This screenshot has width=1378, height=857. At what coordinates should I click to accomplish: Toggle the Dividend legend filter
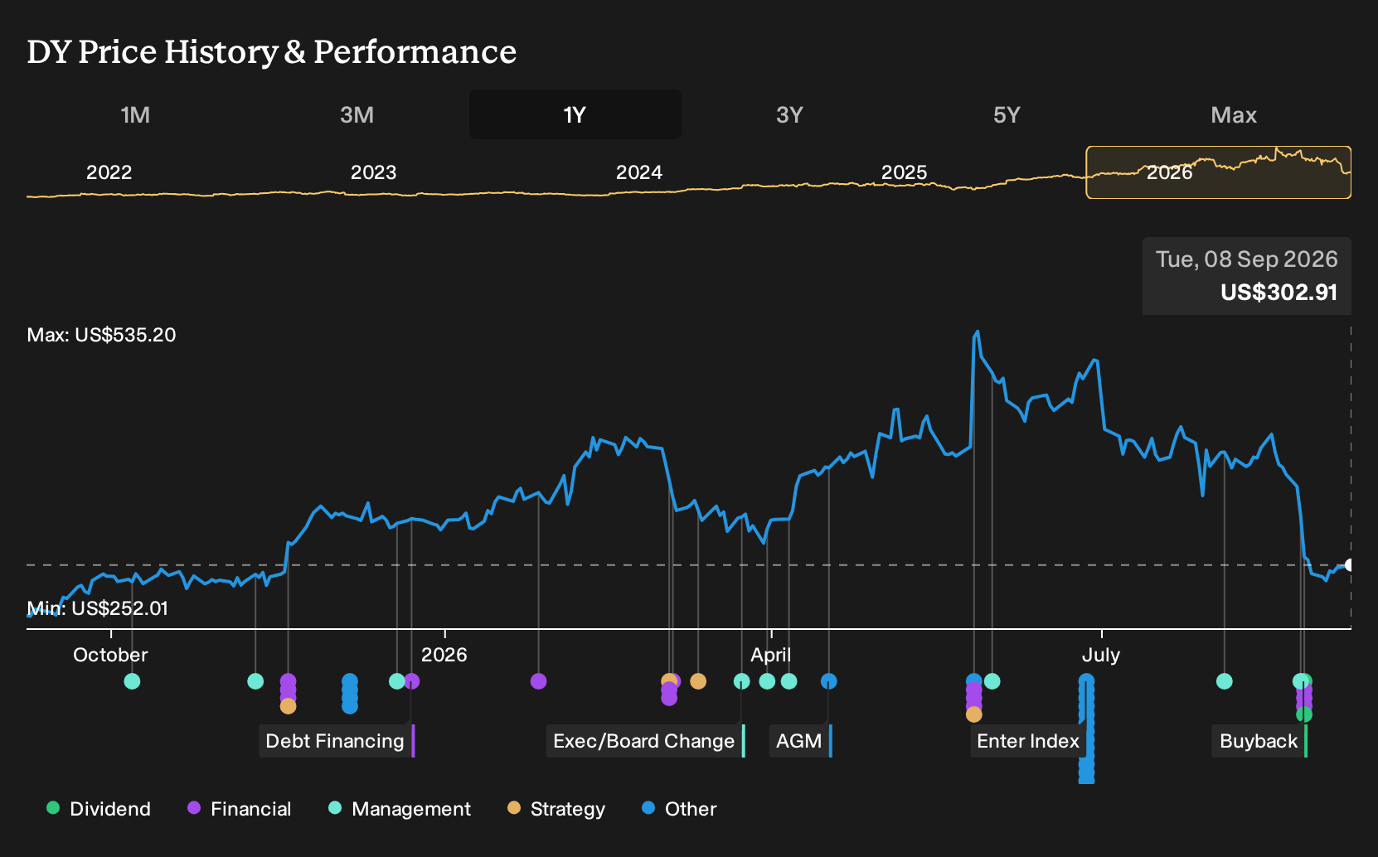coord(99,809)
